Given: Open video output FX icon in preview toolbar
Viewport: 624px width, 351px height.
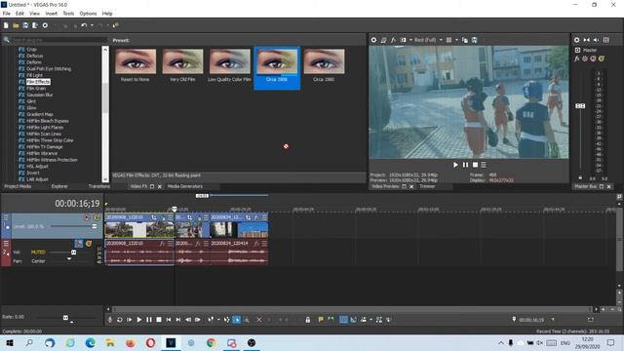Looking at the screenshot, I should coord(393,40).
